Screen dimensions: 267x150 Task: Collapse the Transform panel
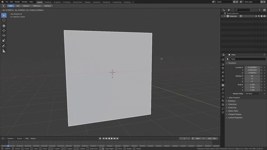(x=232, y=63)
